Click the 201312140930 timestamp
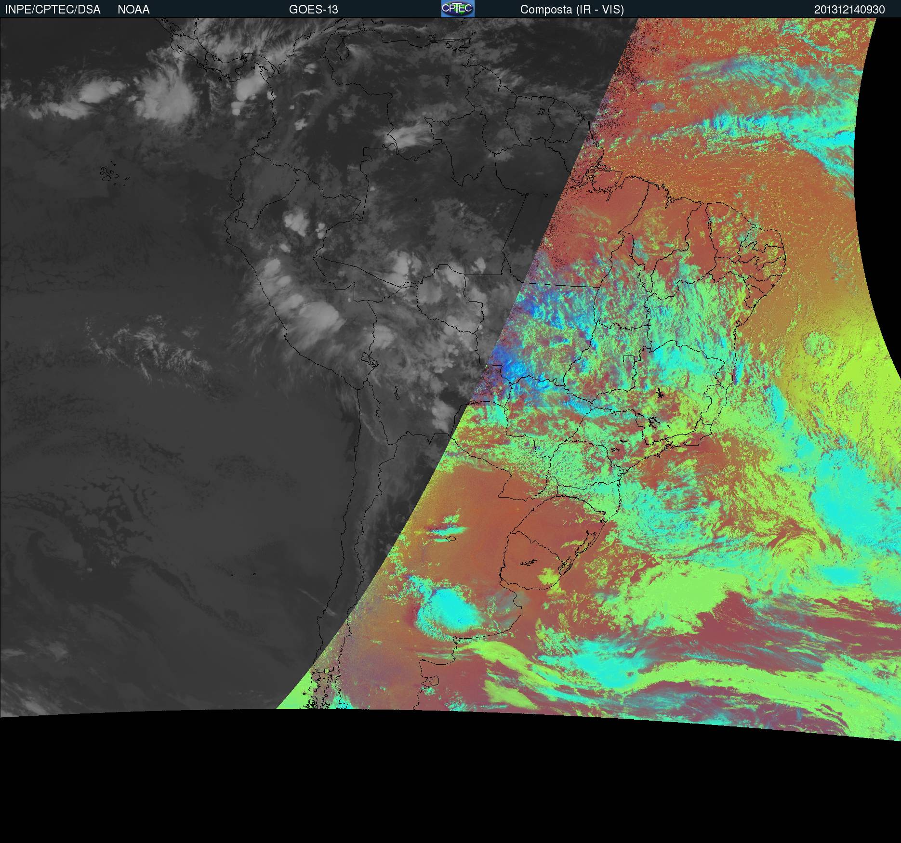901x843 pixels. (849, 10)
